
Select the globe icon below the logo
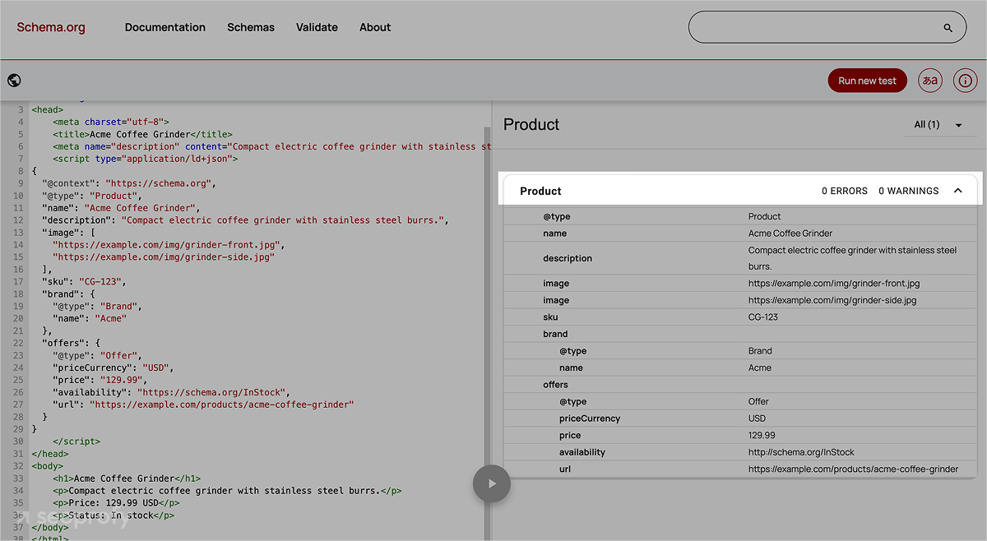click(14, 80)
